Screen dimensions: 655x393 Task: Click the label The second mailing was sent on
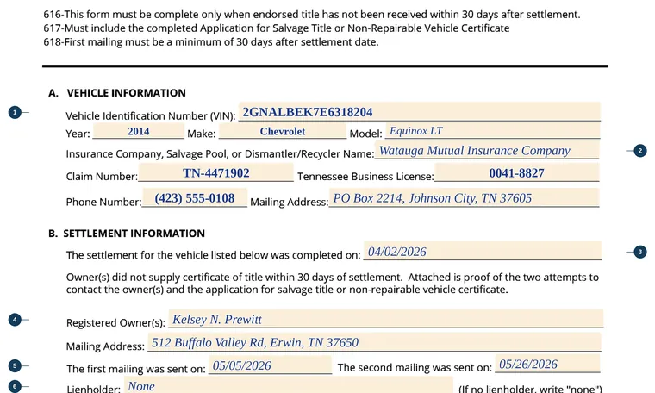point(415,367)
